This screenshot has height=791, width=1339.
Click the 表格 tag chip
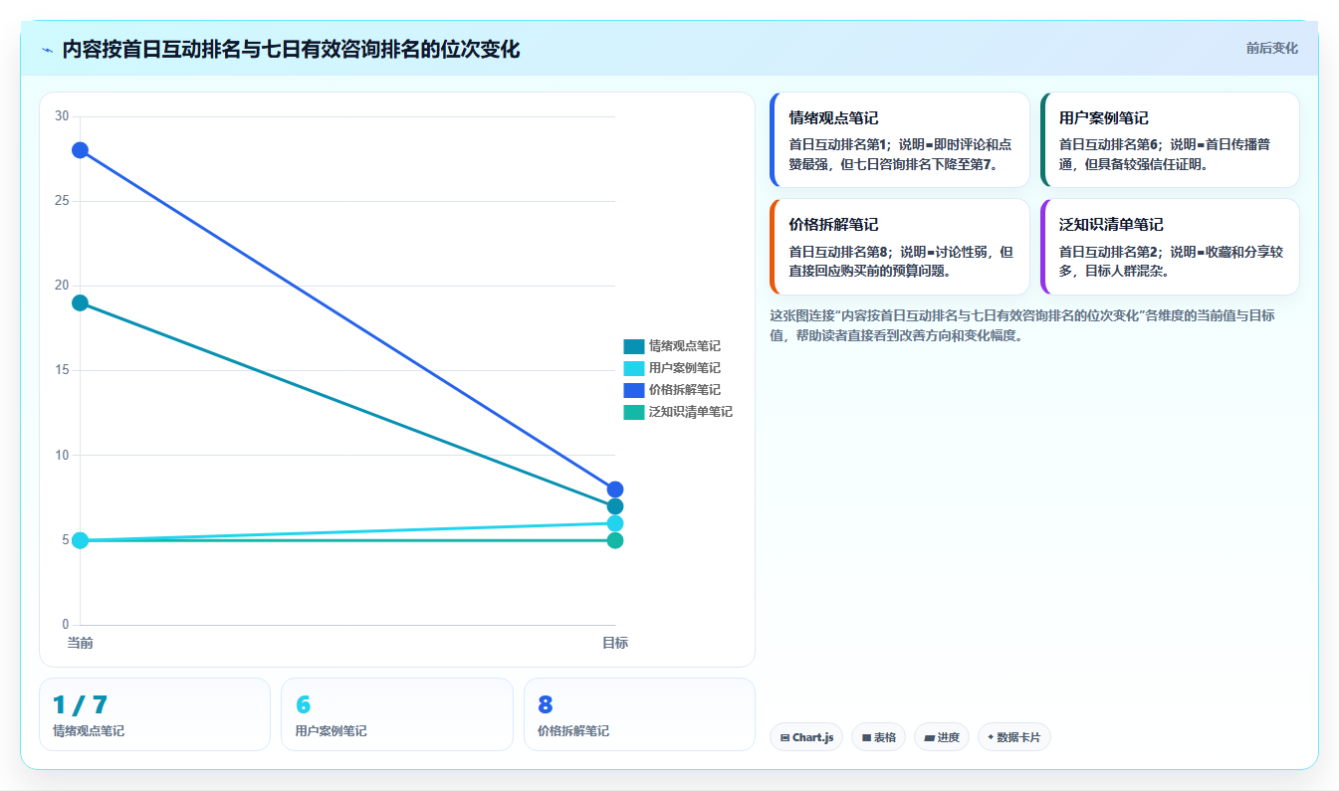878,737
